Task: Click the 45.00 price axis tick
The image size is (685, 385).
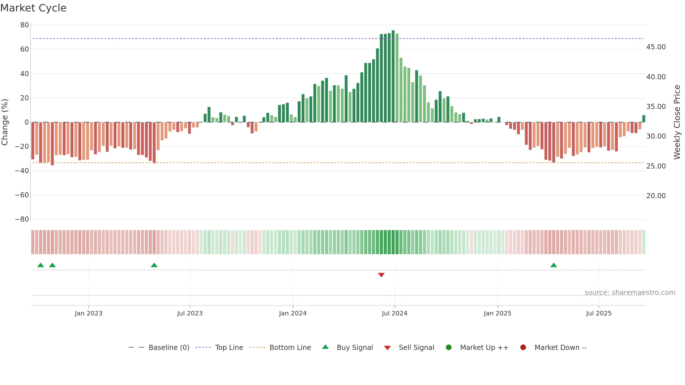Action: point(656,47)
